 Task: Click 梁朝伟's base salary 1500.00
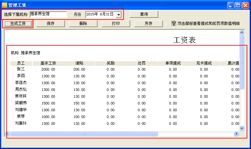tap(48, 104)
